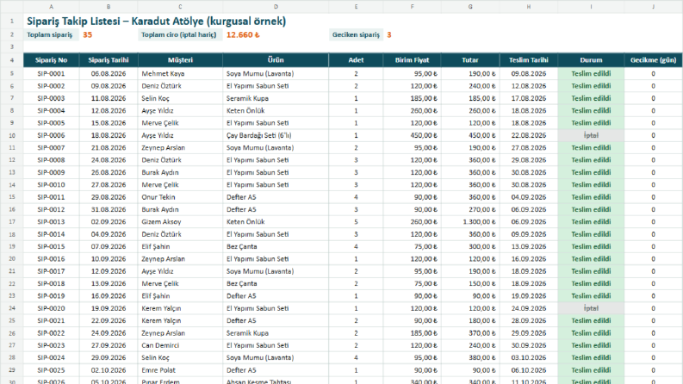This screenshot has width=683, height=384.
Task: Click order date 11.08.2026
Action: tap(109, 98)
